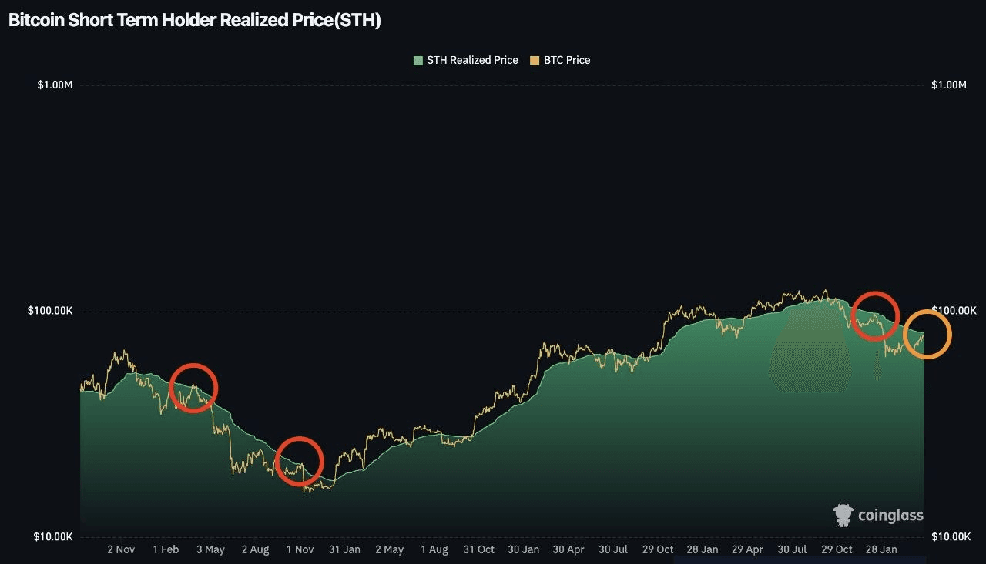Click the leftmost red circle annotation

(x=193, y=388)
